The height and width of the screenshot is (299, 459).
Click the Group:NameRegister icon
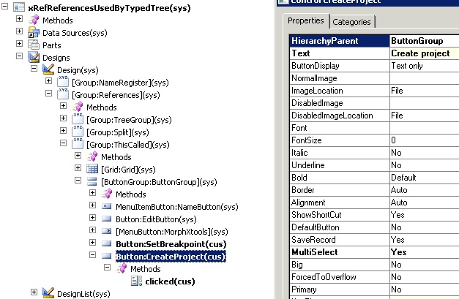point(63,82)
